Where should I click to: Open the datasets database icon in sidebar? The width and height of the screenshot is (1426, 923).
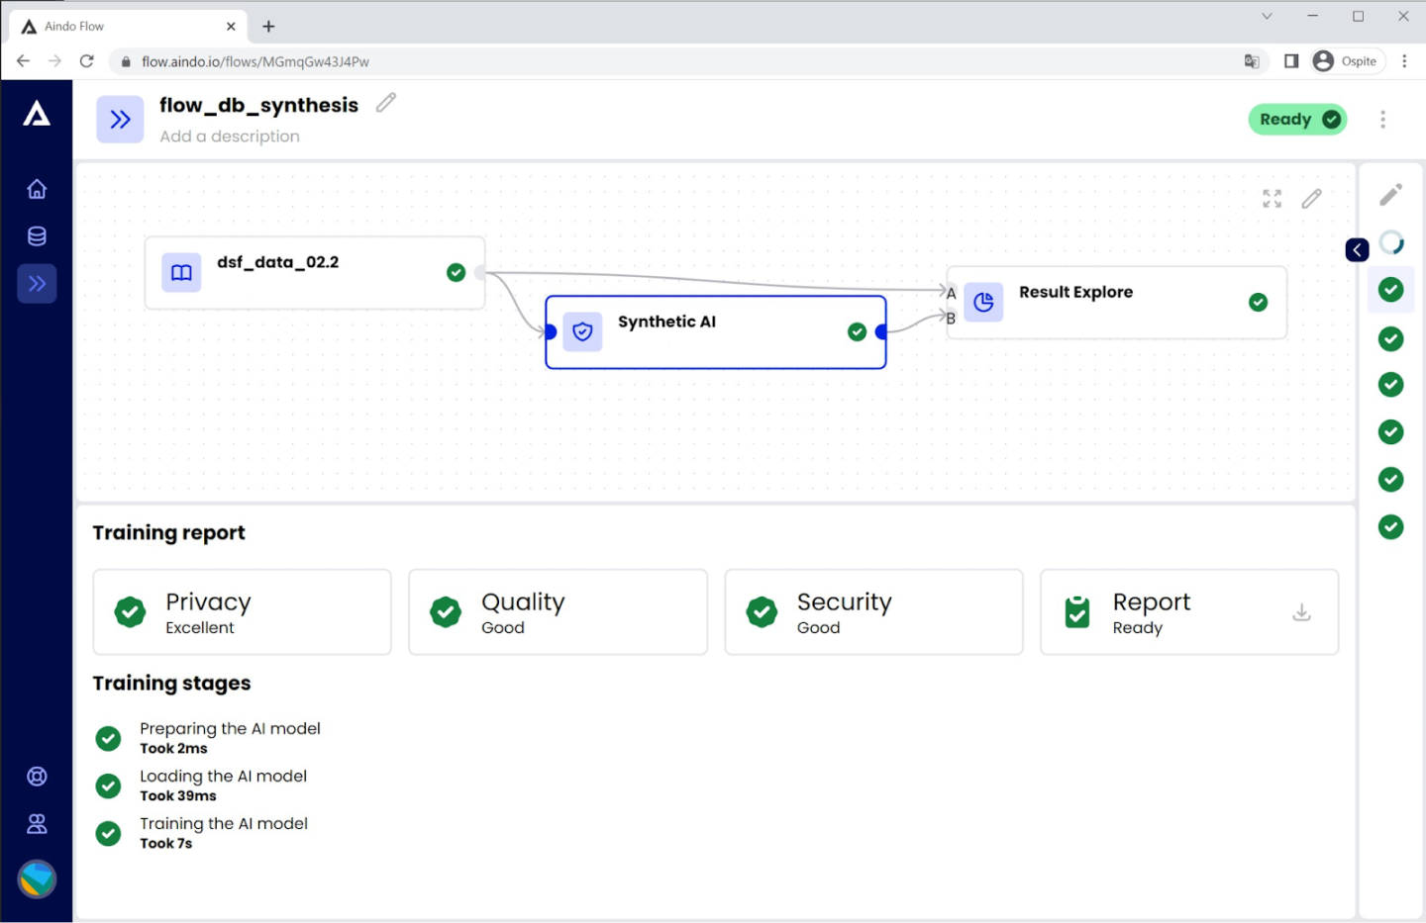tap(37, 236)
